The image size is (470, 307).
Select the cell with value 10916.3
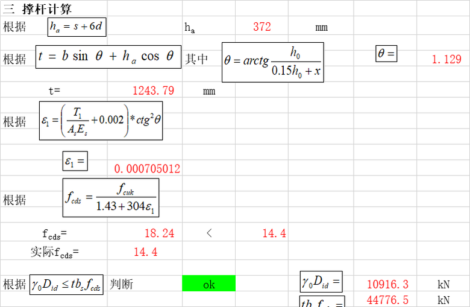click(x=387, y=284)
